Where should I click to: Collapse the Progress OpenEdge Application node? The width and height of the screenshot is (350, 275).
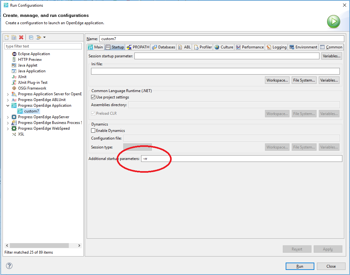[x=8, y=105]
